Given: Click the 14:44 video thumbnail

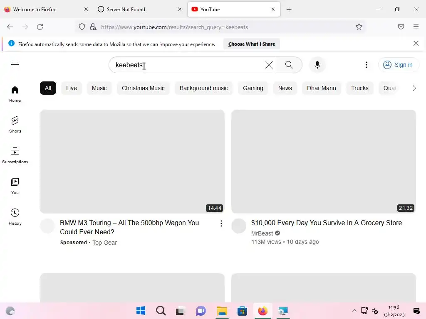Looking at the screenshot, I should [x=132, y=162].
